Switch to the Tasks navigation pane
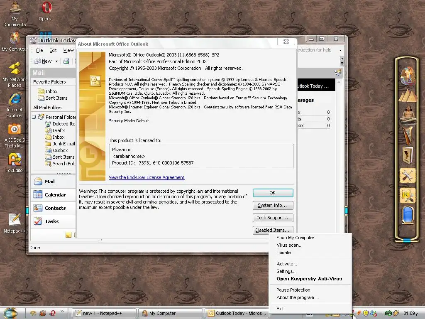The width and height of the screenshot is (425, 319). [x=53, y=221]
